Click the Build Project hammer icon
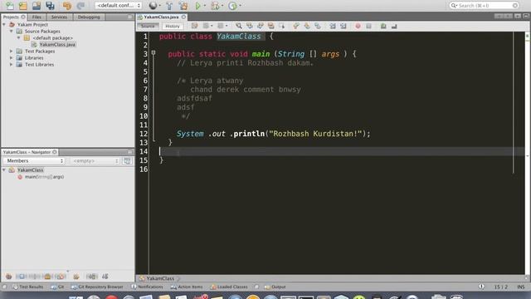This screenshot has width=531, height=299. tap(169, 6)
